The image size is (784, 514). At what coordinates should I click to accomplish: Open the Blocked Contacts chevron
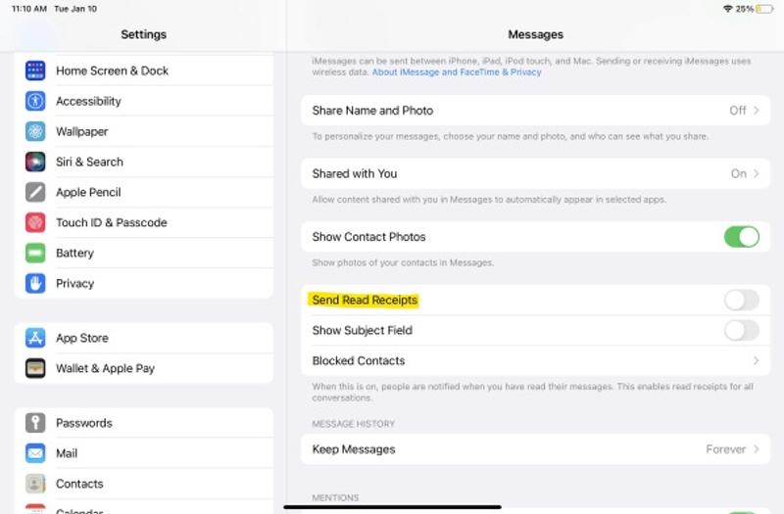click(756, 360)
